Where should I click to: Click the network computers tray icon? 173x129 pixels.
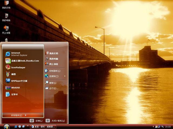[x=159, y=127]
